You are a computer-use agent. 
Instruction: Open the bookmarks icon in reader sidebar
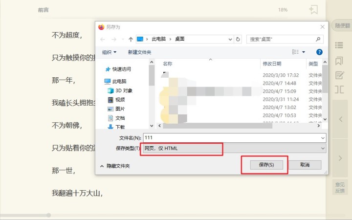coord(339,61)
